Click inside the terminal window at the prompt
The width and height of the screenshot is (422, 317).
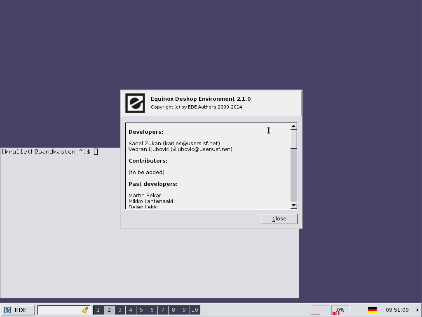click(x=96, y=152)
